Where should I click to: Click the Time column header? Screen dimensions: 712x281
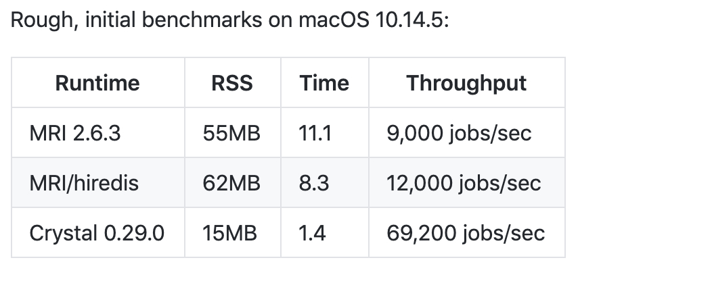click(325, 83)
